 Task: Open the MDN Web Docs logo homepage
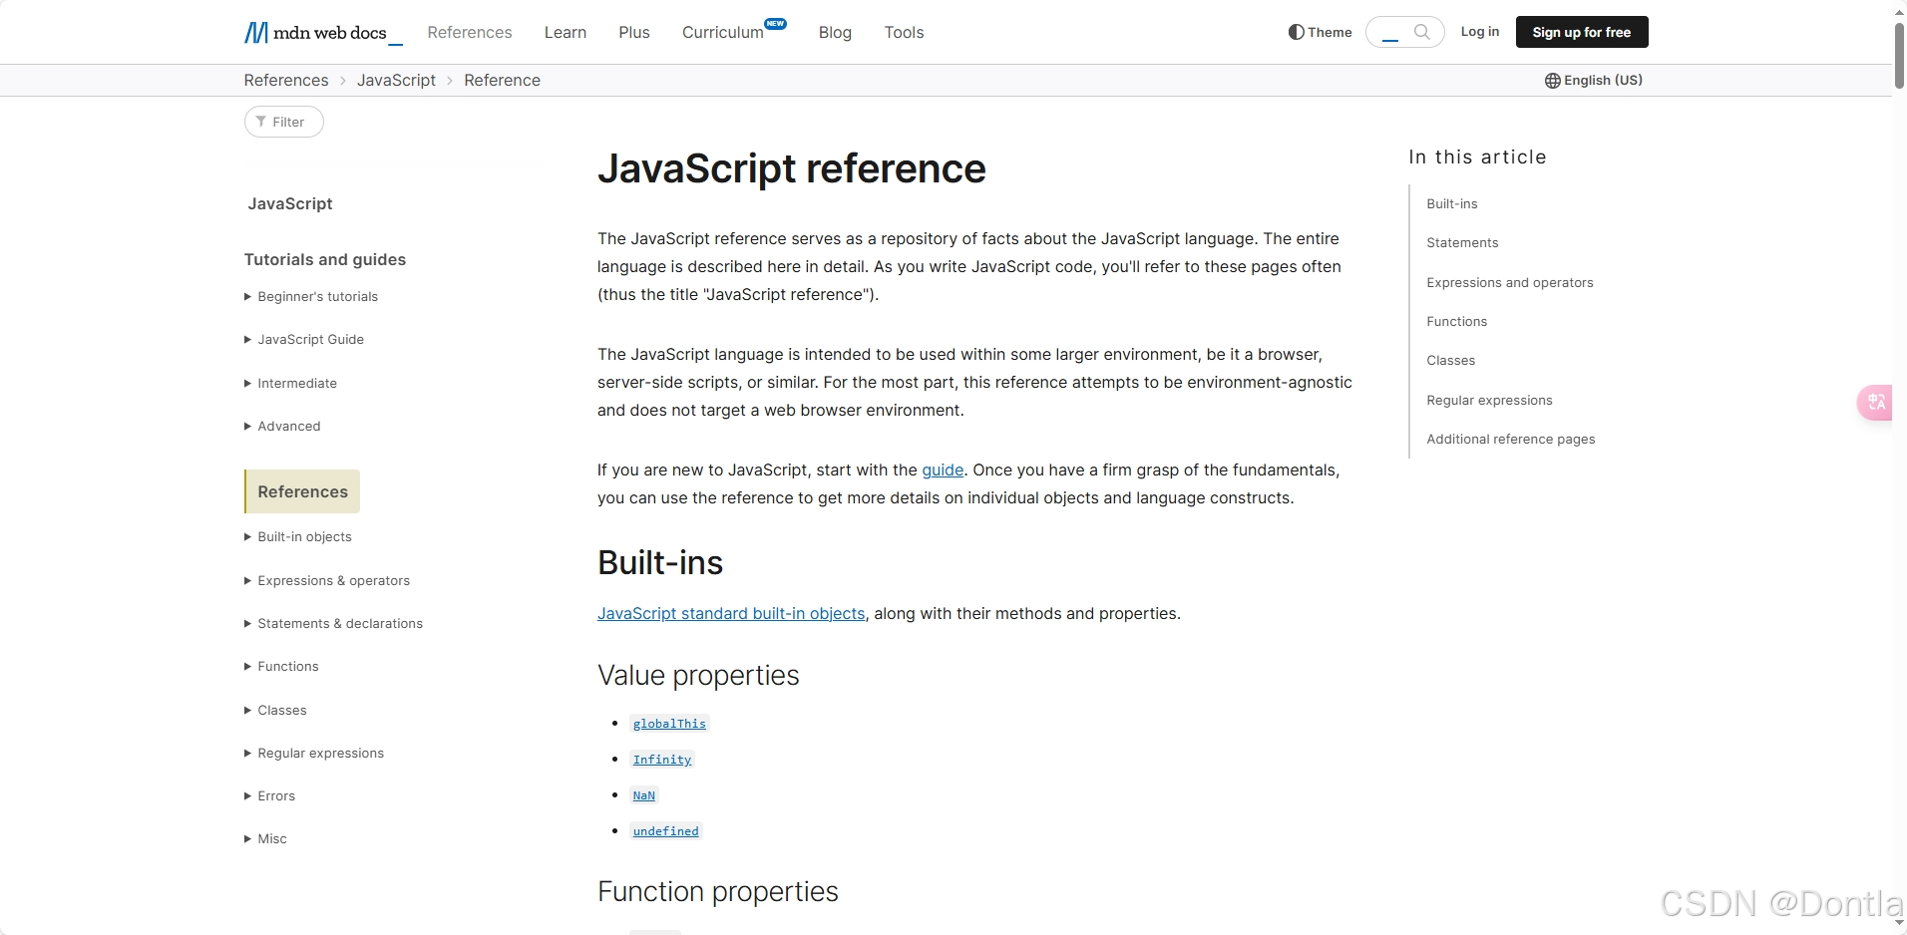323,33
